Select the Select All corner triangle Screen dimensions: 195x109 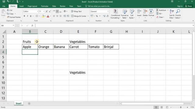4,31
